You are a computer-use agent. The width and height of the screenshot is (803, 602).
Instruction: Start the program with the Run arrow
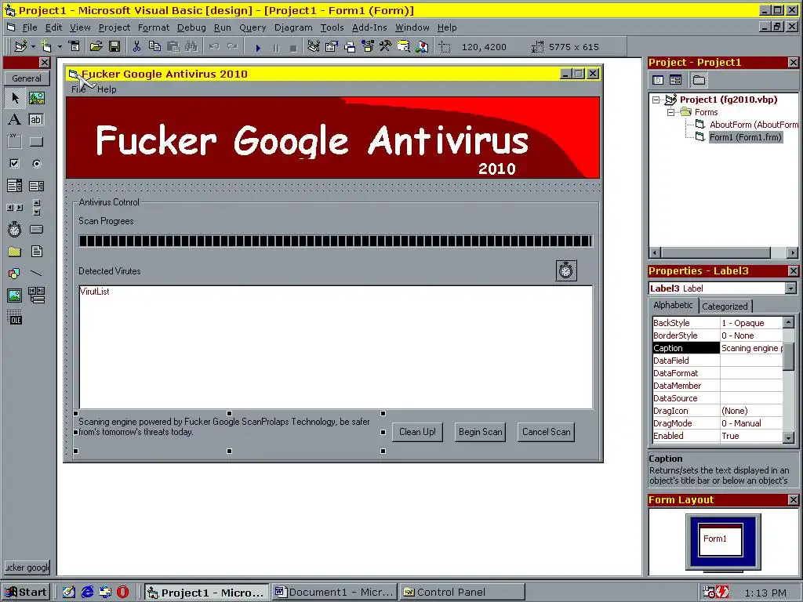[257, 48]
